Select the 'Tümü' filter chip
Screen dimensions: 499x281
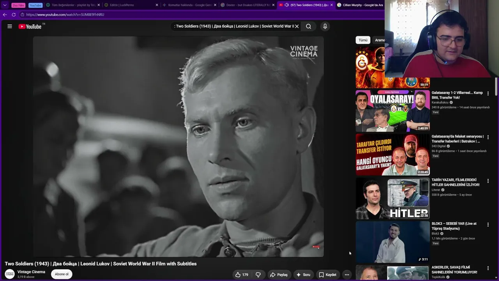point(363,40)
